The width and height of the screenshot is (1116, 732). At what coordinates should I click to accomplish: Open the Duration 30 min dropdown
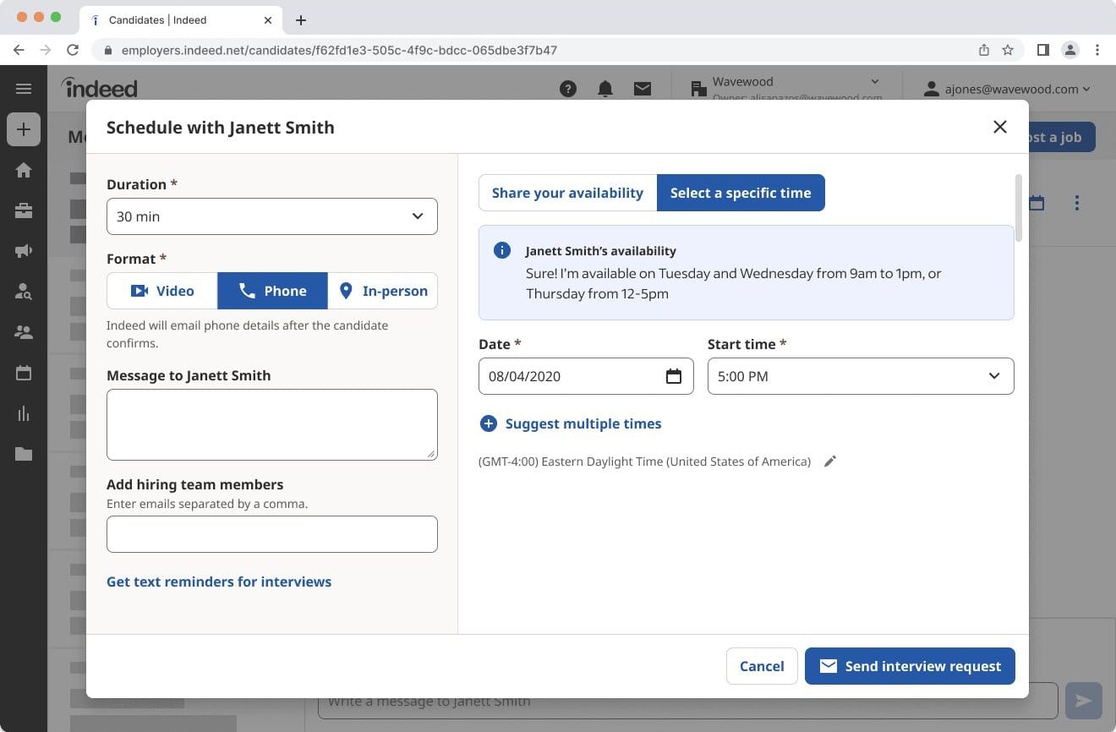coord(272,216)
